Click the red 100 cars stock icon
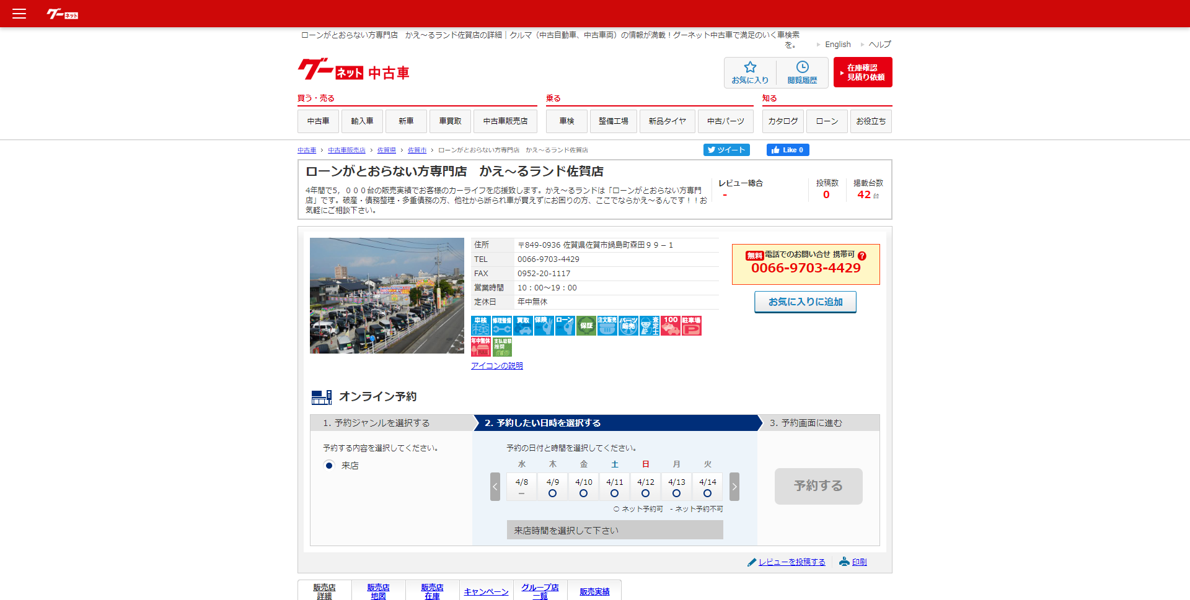 [x=671, y=326]
